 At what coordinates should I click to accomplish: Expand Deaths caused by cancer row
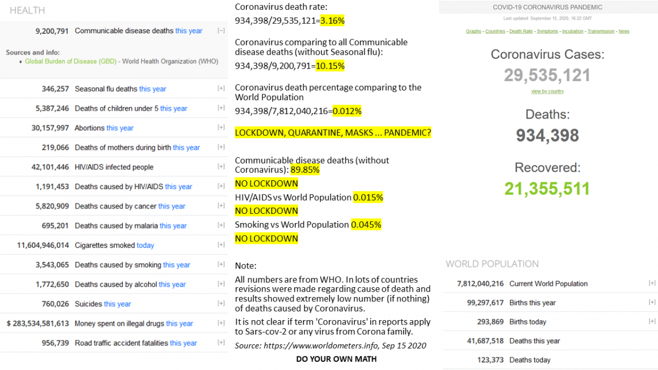point(221,206)
